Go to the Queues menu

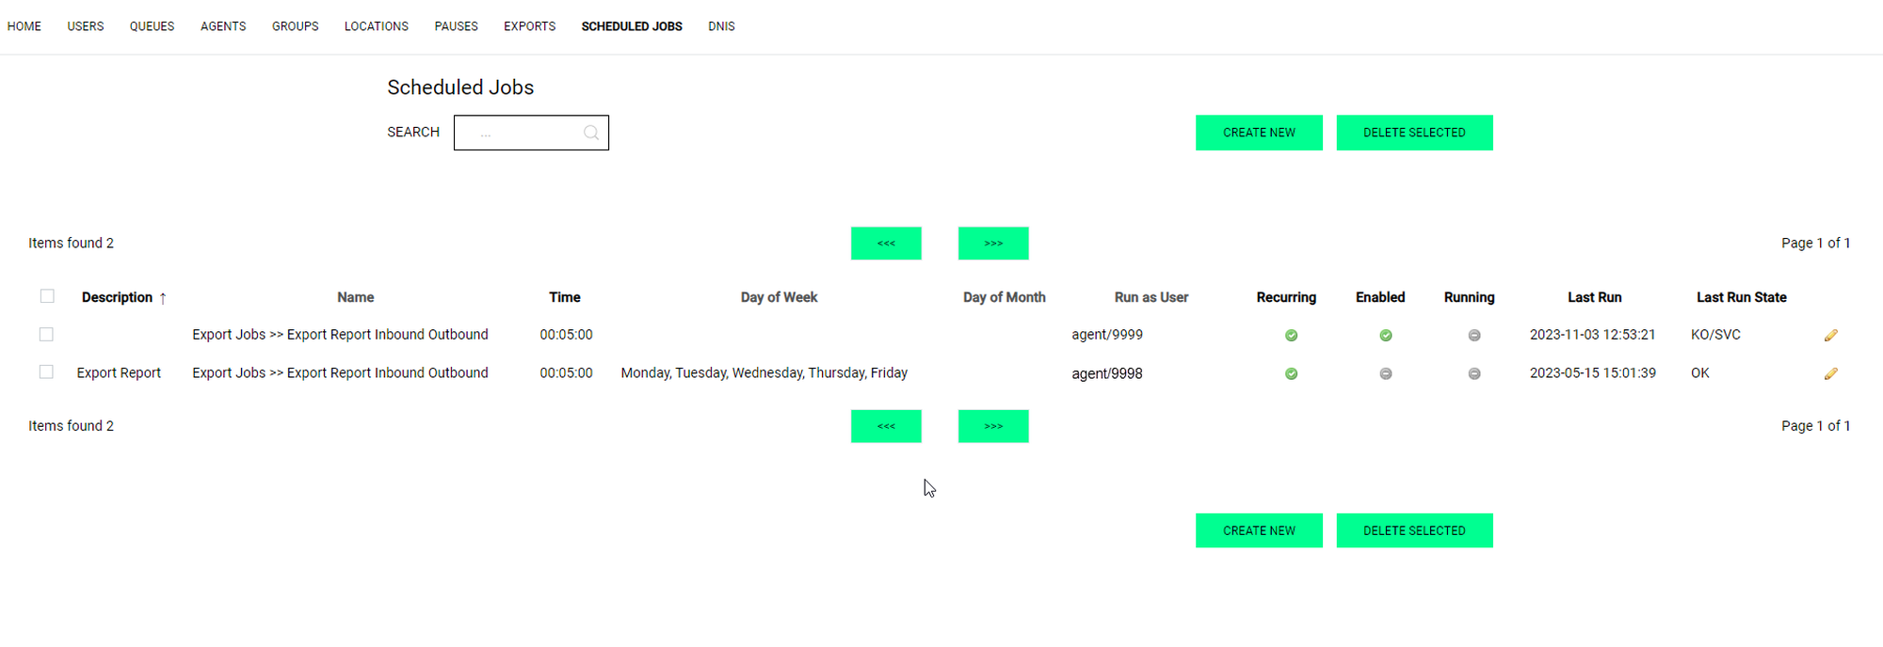[x=152, y=26]
